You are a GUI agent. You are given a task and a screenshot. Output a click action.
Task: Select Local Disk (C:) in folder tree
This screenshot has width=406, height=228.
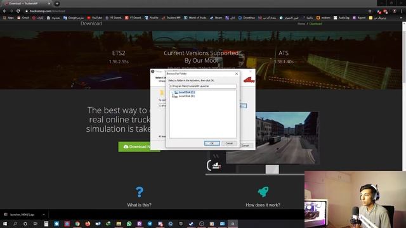tap(187, 92)
